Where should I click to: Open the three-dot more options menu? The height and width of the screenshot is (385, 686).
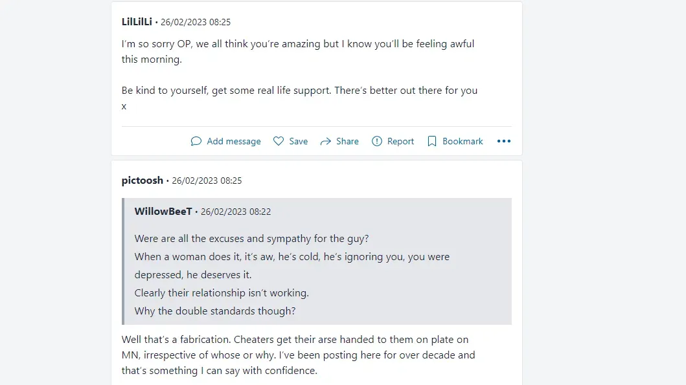(504, 141)
